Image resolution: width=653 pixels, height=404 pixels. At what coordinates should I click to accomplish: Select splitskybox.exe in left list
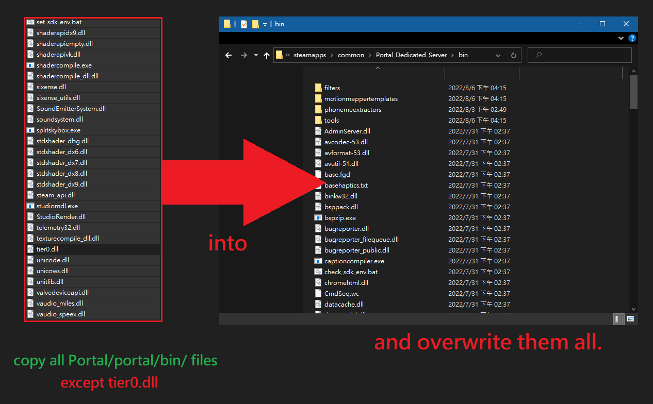(93, 130)
